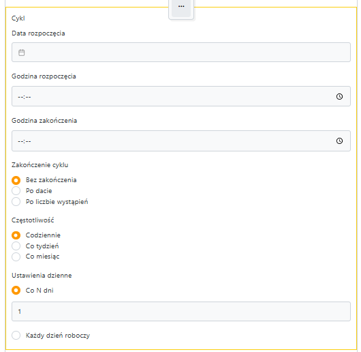Viewport: 361px width, 352px height.
Task: Select the Bez zakończenia radio option
Action: click(16, 180)
